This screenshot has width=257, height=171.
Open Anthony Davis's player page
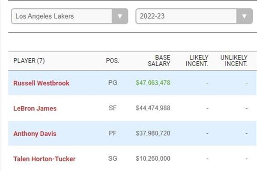coord(35,134)
